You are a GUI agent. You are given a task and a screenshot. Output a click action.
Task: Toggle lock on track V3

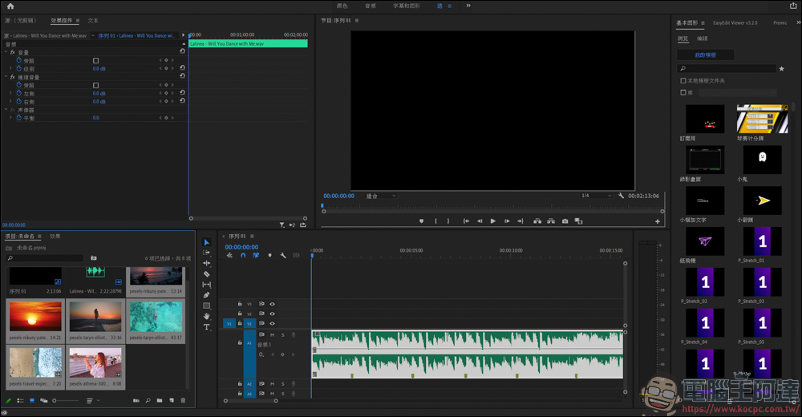pyautogui.click(x=239, y=304)
